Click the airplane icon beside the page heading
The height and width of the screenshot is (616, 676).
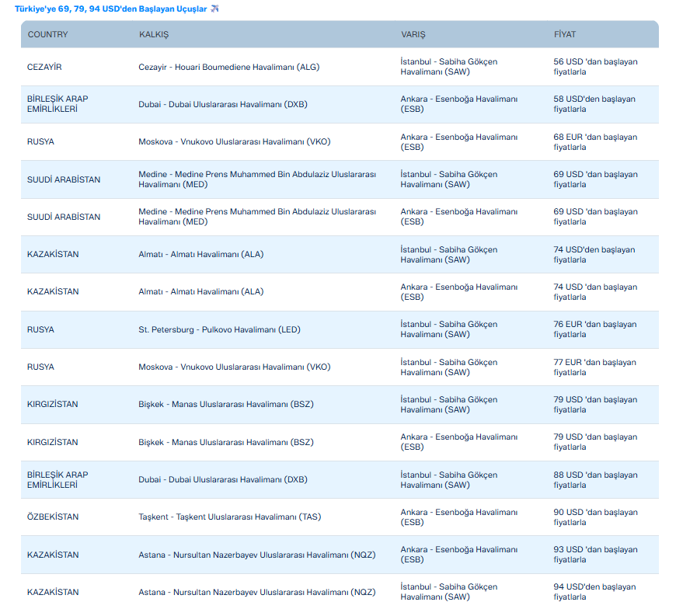point(214,9)
